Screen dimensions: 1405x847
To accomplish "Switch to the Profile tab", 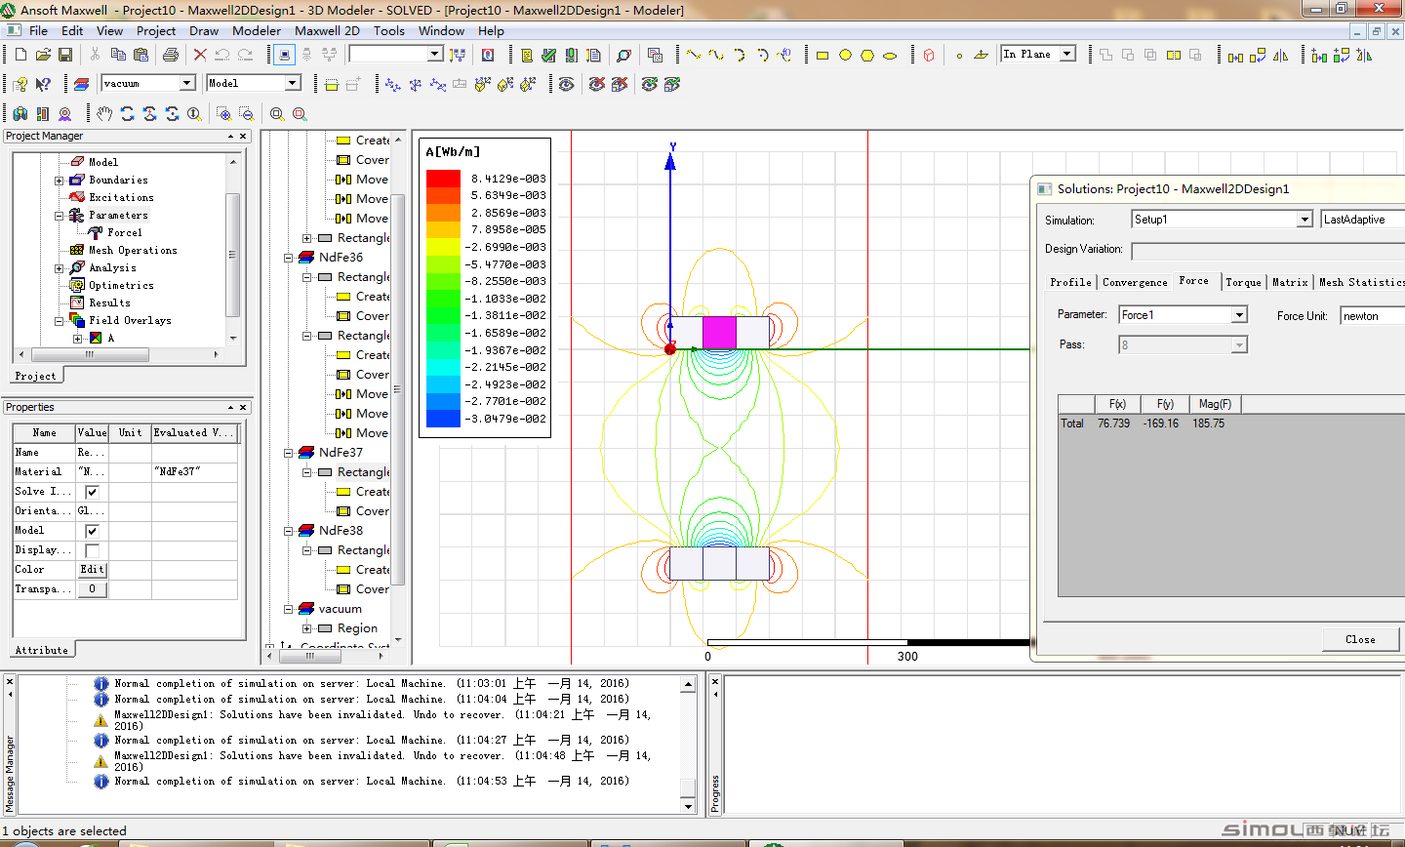I will (x=1070, y=282).
